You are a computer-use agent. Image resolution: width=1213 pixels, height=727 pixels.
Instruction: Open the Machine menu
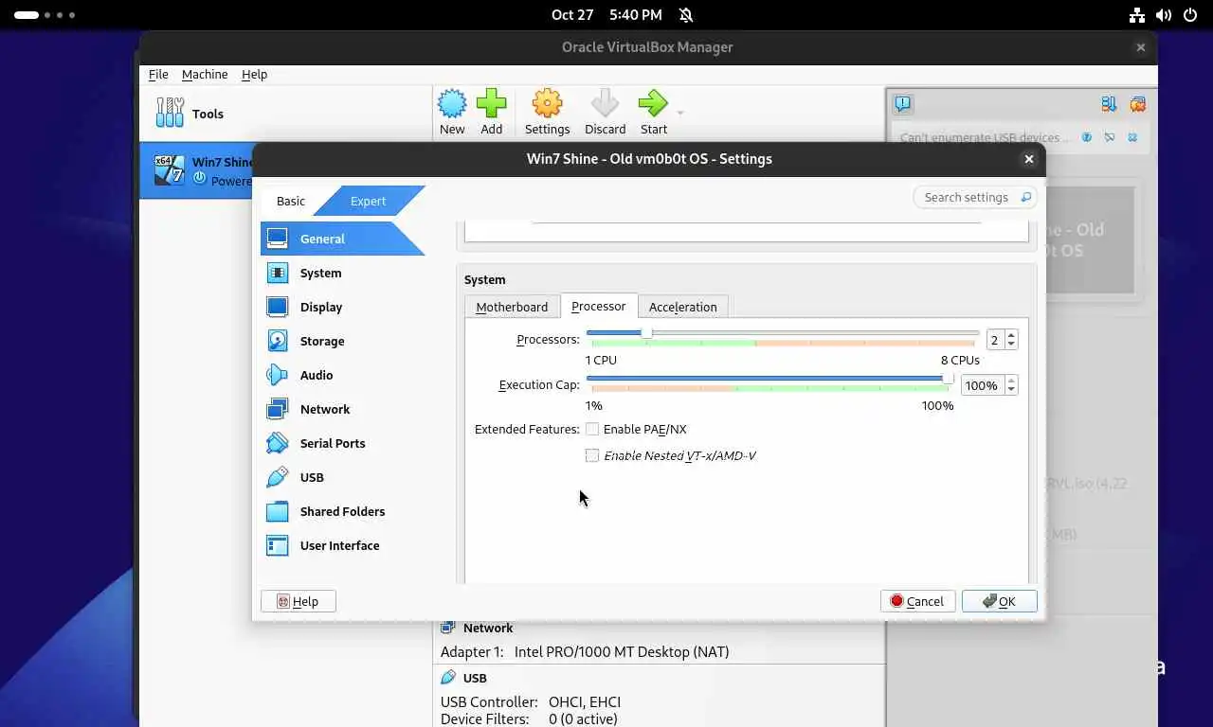tap(205, 74)
